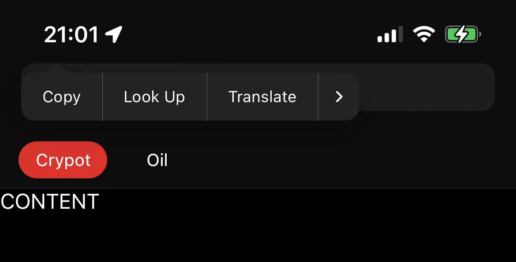This screenshot has width=516, height=262.
Task: Select Look Up from the popup menu
Action: tap(154, 96)
